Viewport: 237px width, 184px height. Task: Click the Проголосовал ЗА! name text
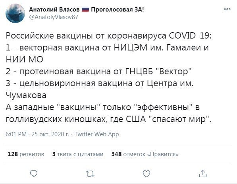tap(118, 10)
